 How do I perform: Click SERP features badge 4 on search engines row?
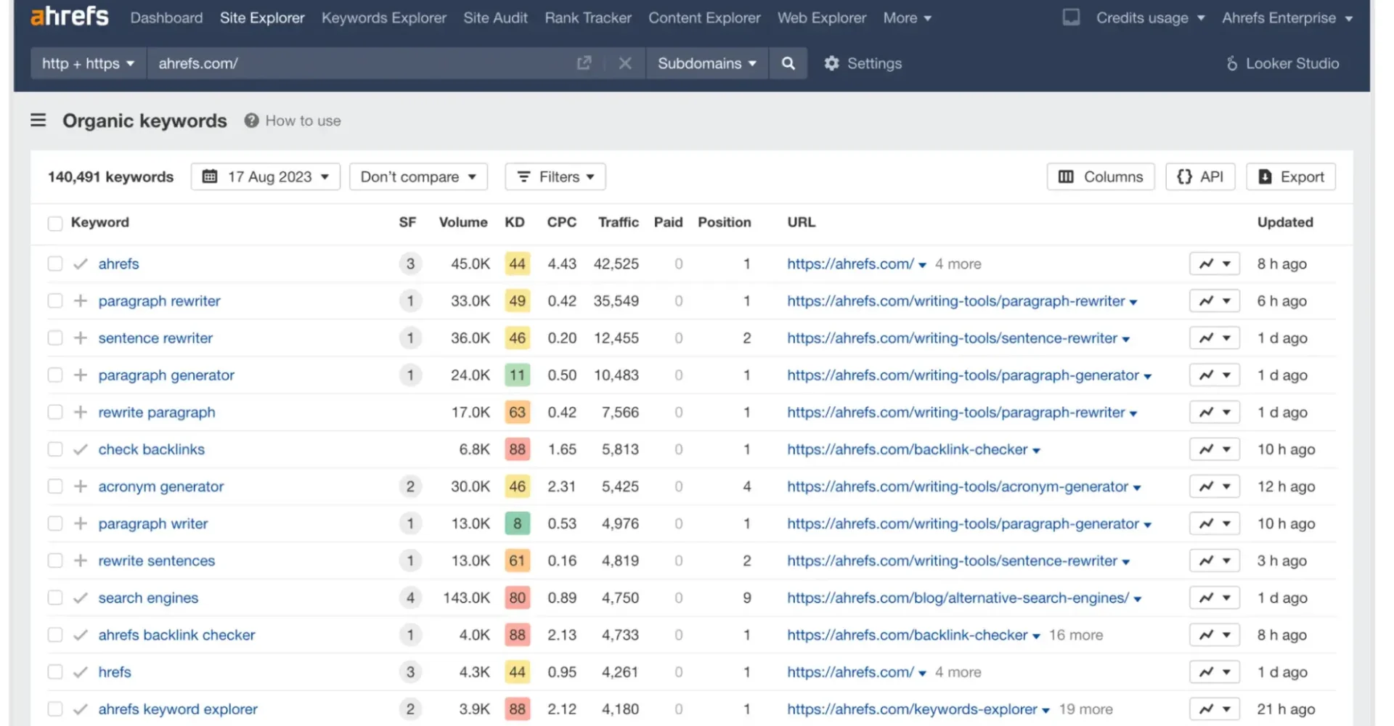click(410, 597)
